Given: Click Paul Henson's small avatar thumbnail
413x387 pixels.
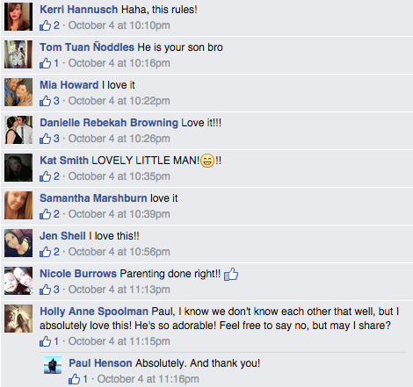Looking at the screenshot, I should tap(53, 365).
